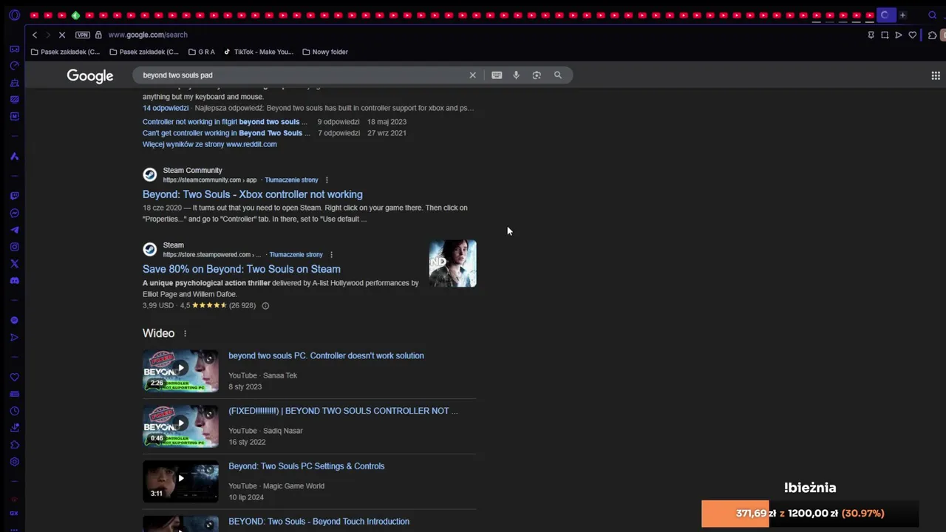Open history clock icon in sidebar

point(14,411)
